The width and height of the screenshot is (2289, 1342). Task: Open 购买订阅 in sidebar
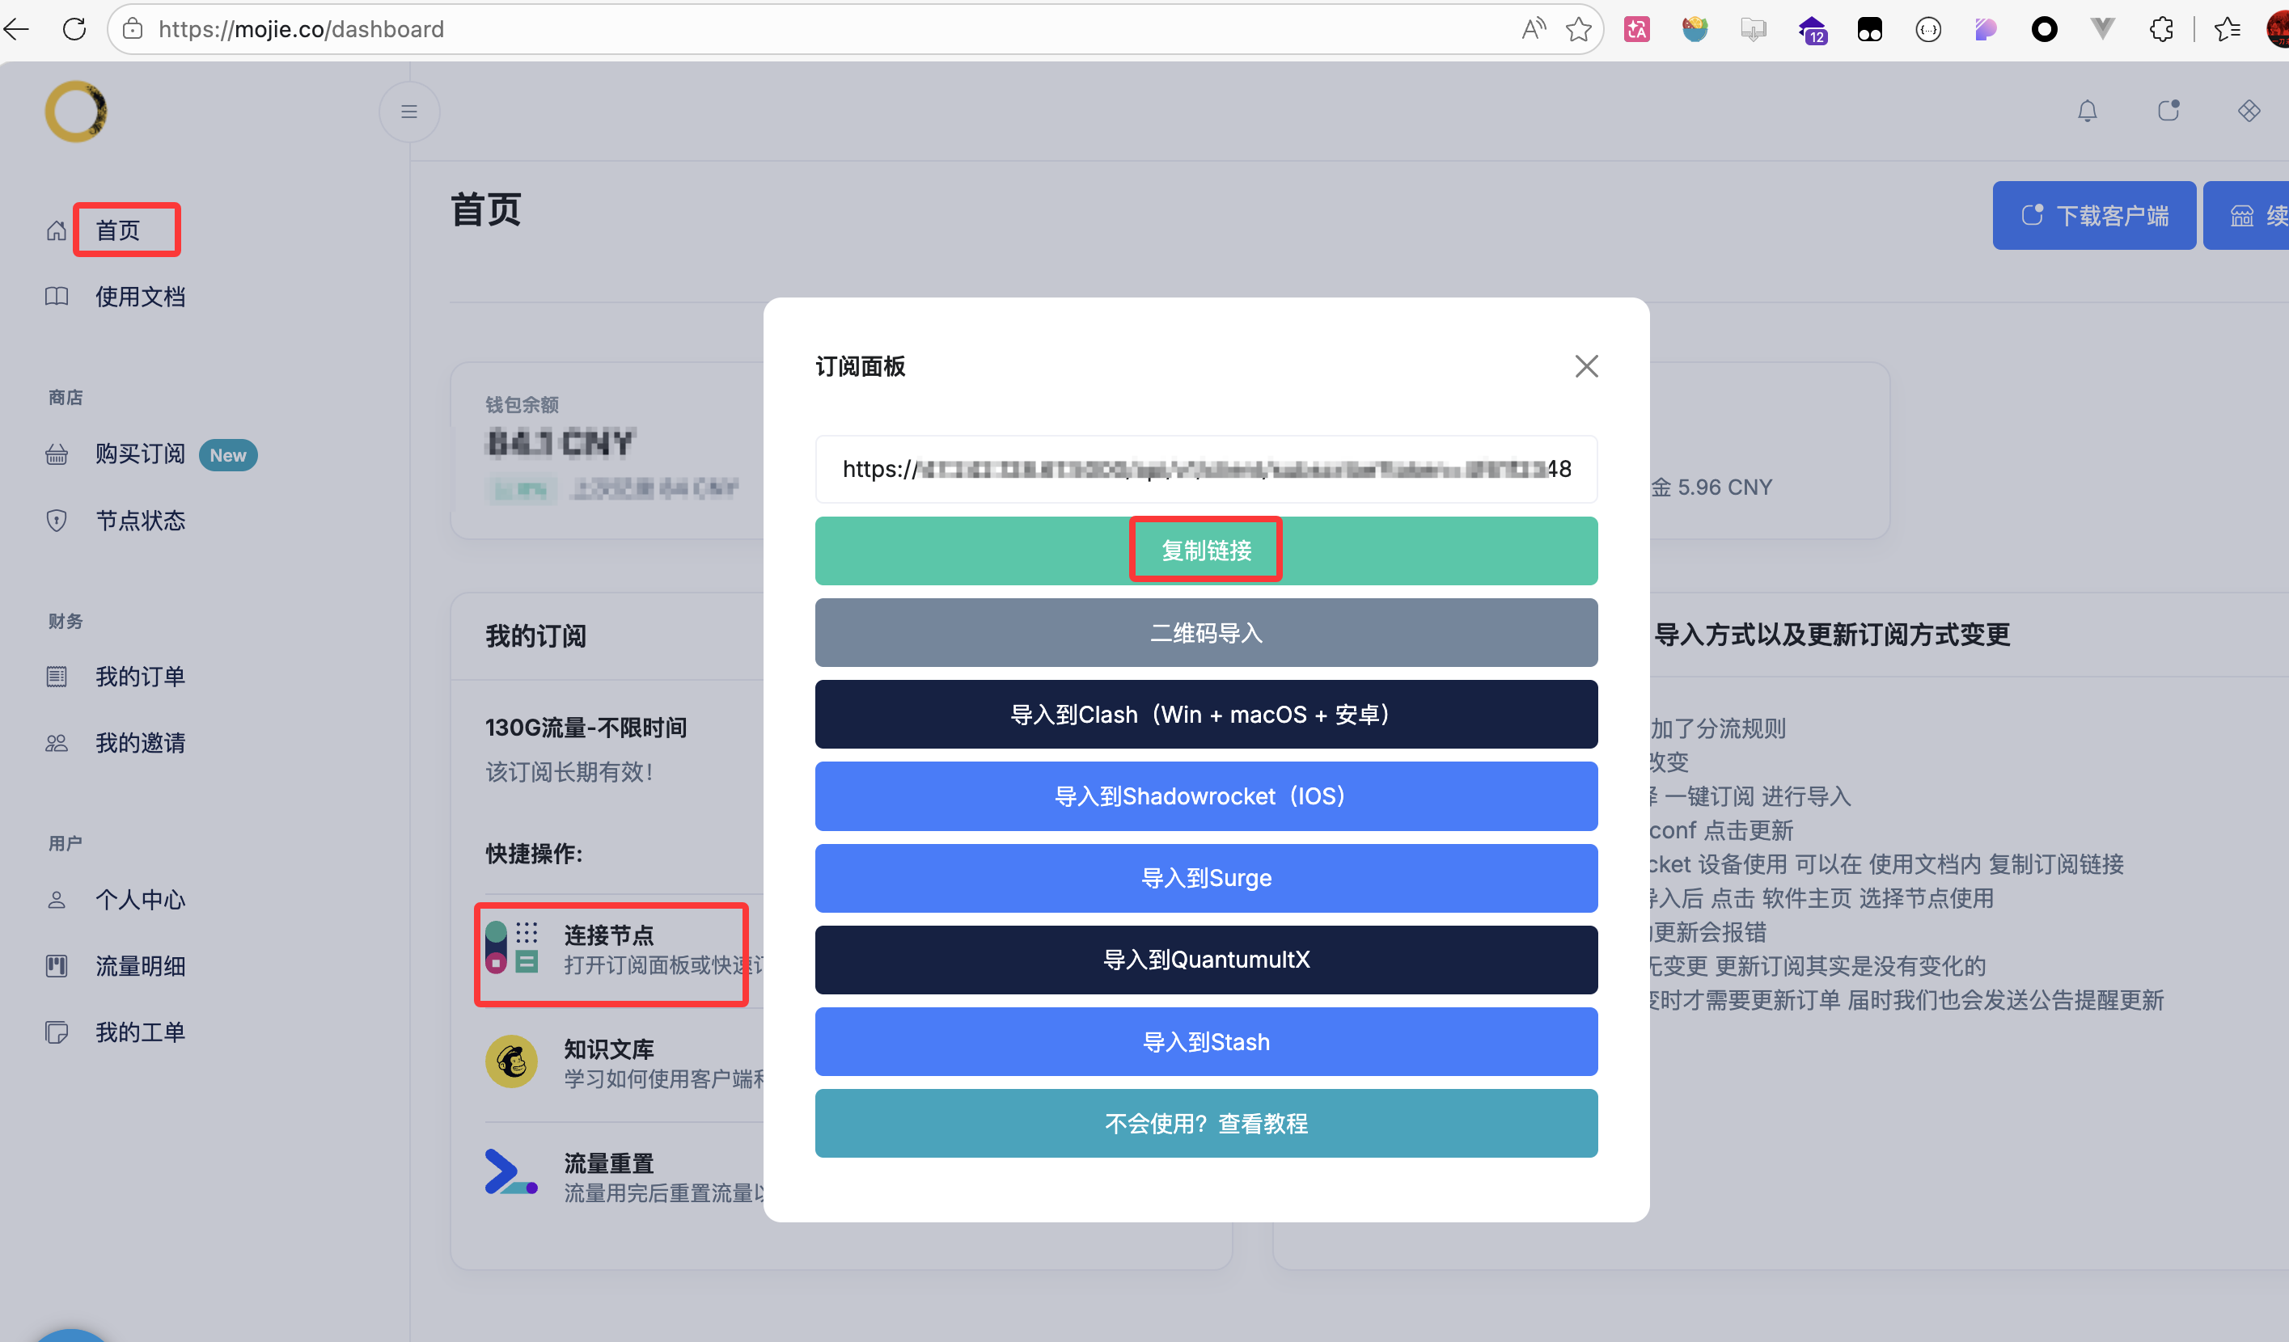(x=140, y=454)
